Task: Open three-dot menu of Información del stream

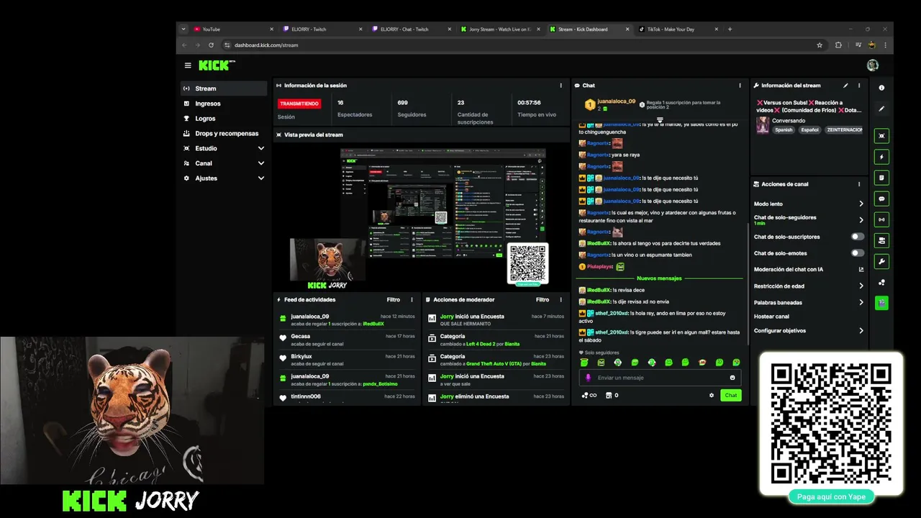Action: [x=858, y=86]
